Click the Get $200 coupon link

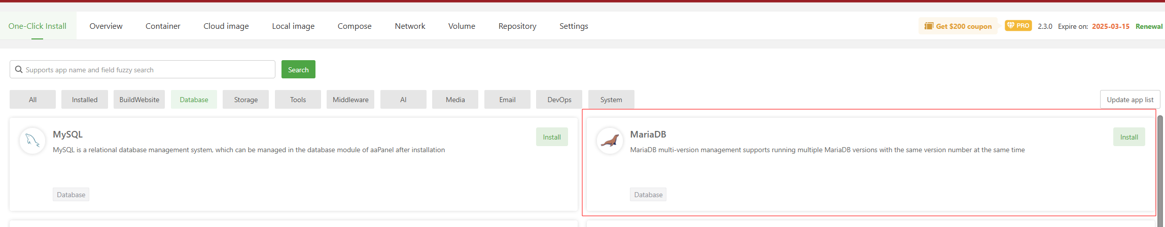click(958, 26)
